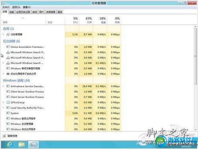Click the Local Security Authority process icon
198x149 pixels.
click(x=8, y=108)
